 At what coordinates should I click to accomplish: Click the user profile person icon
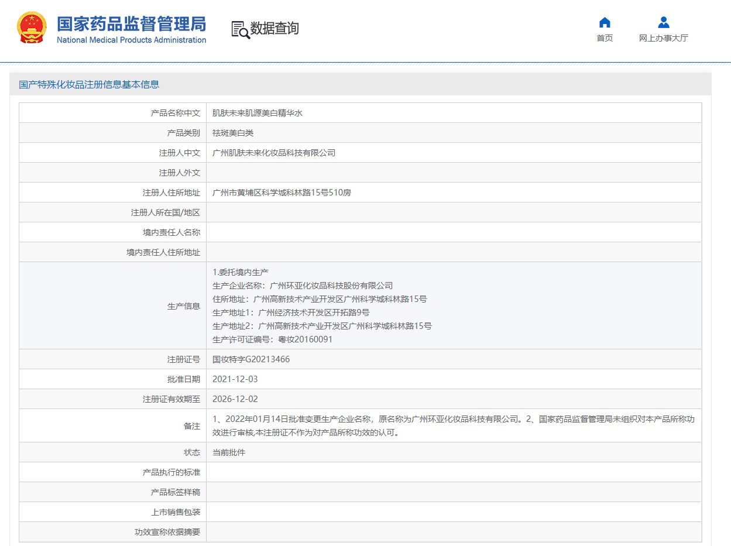point(663,23)
